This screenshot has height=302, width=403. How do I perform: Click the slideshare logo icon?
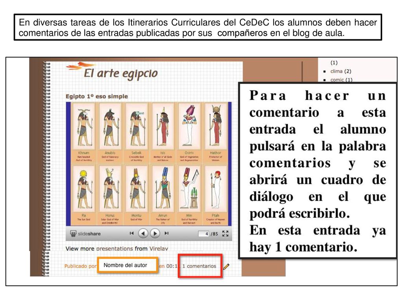[73, 234]
